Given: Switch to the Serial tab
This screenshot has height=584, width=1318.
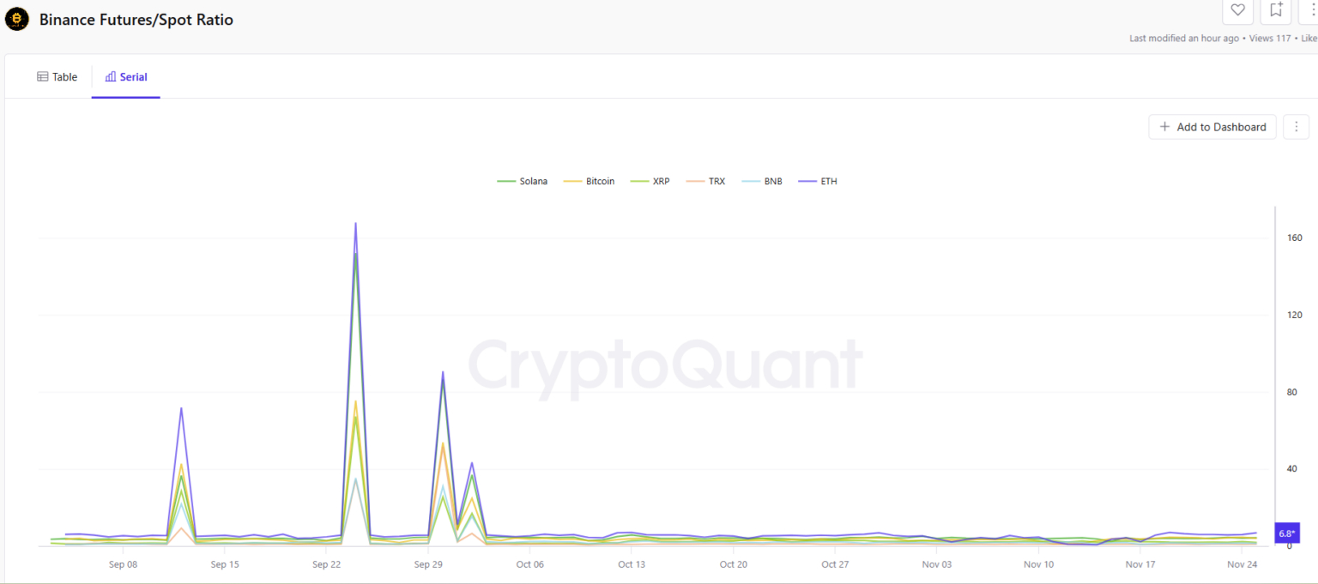Looking at the screenshot, I should tap(125, 76).
